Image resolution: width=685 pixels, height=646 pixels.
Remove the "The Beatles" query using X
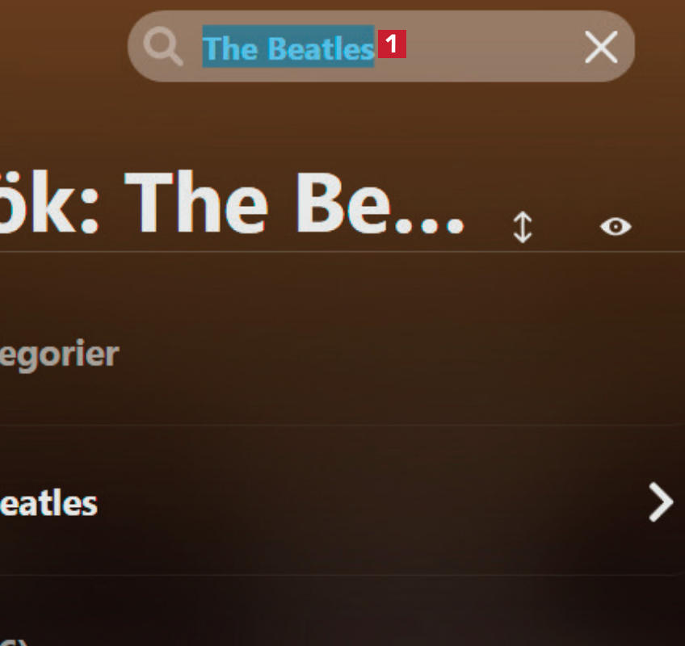(x=601, y=48)
